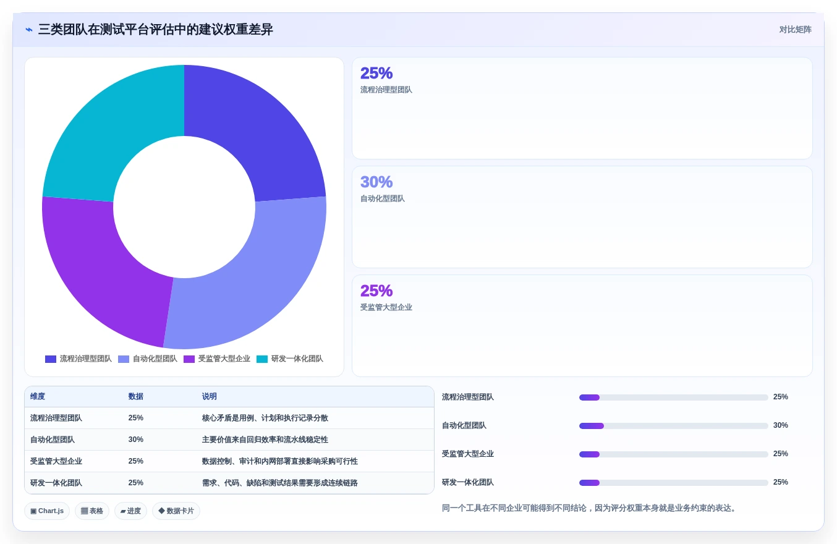Click the 30% progress value
The height and width of the screenshot is (544, 837).
coord(781,425)
